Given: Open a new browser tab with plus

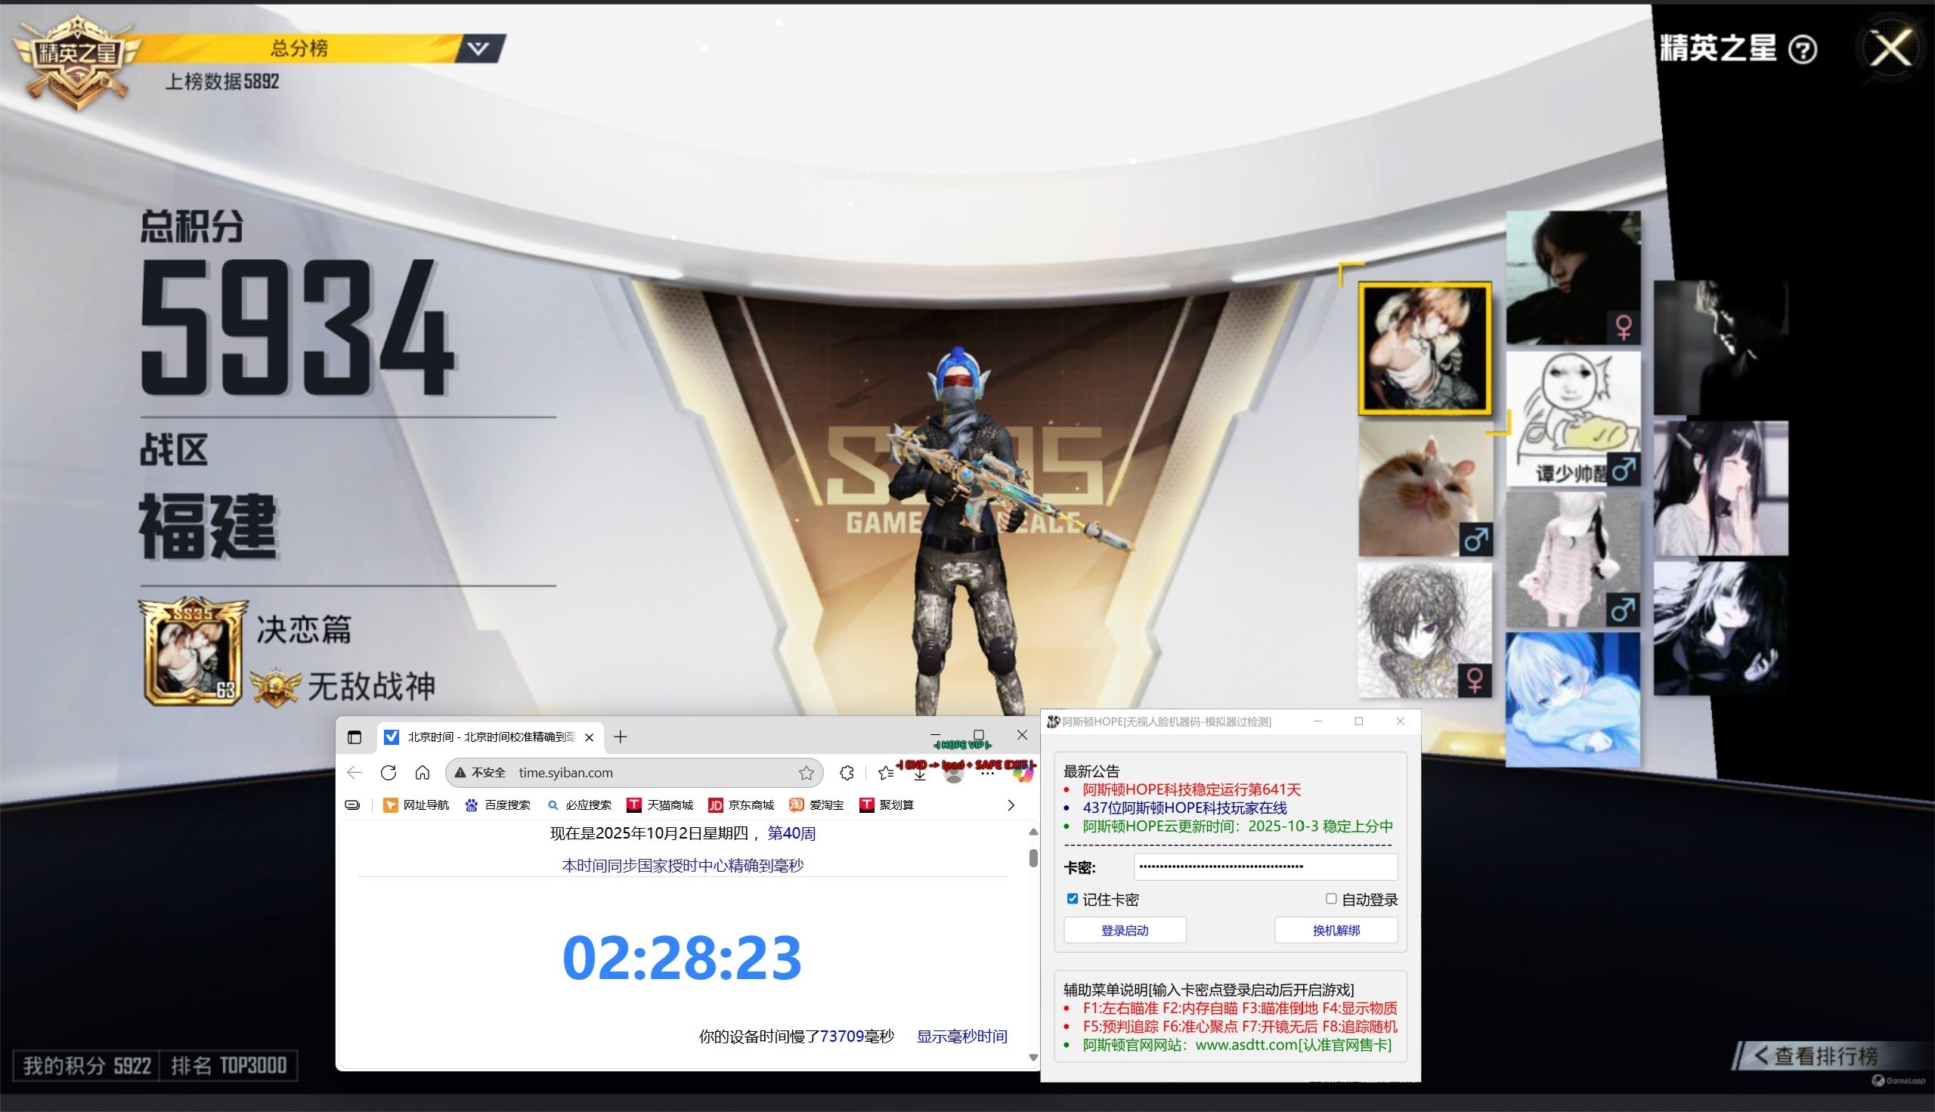Looking at the screenshot, I should click(621, 737).
